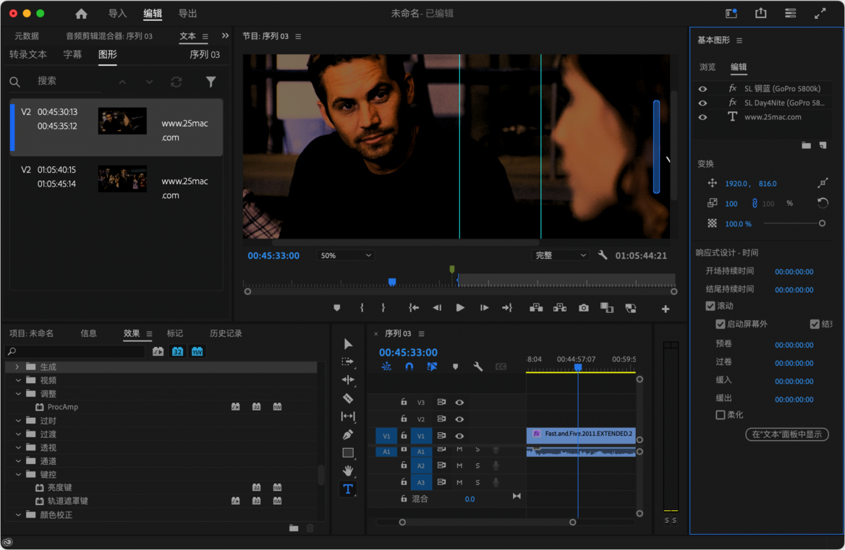
Task: Switch to the 导入 workspace tab
Action: (117, 14)
